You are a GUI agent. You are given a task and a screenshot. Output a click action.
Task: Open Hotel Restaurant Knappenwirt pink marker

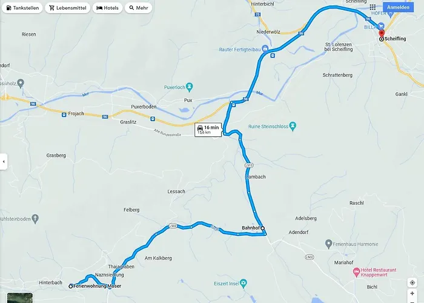coord(356,271)
